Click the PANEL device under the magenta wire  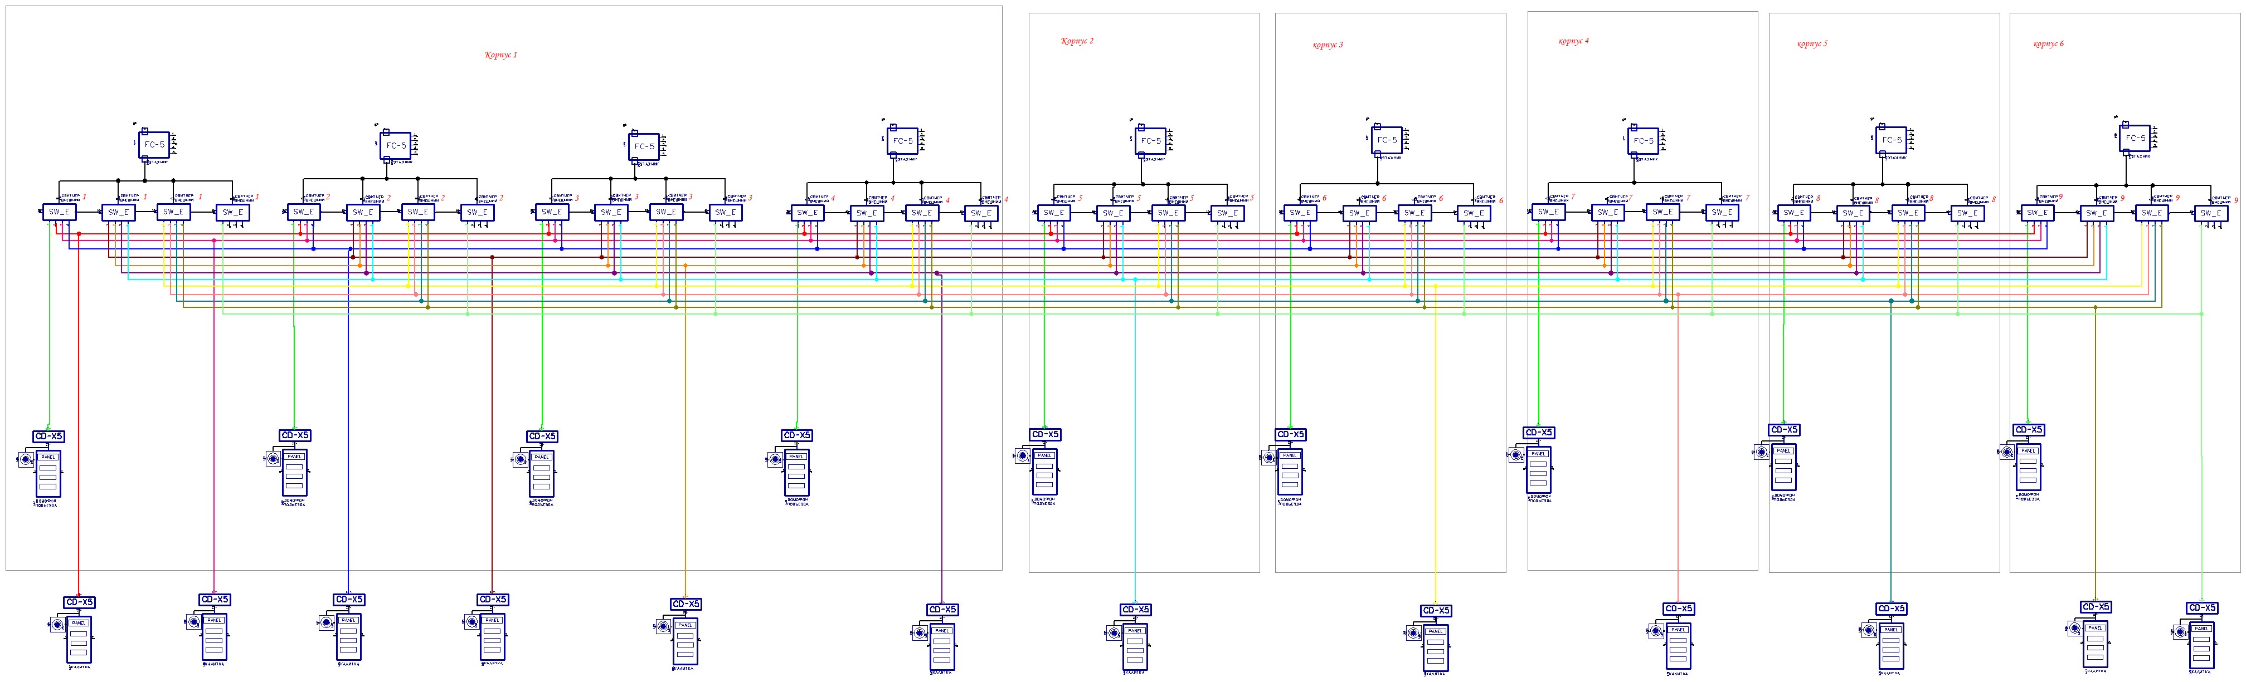click(x=215, y=637)
